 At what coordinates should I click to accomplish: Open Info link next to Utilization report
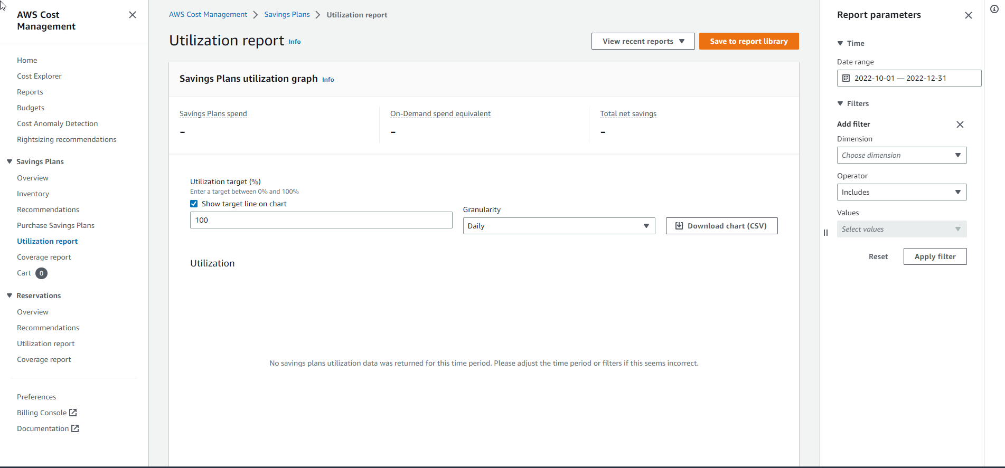coord(295,42)
